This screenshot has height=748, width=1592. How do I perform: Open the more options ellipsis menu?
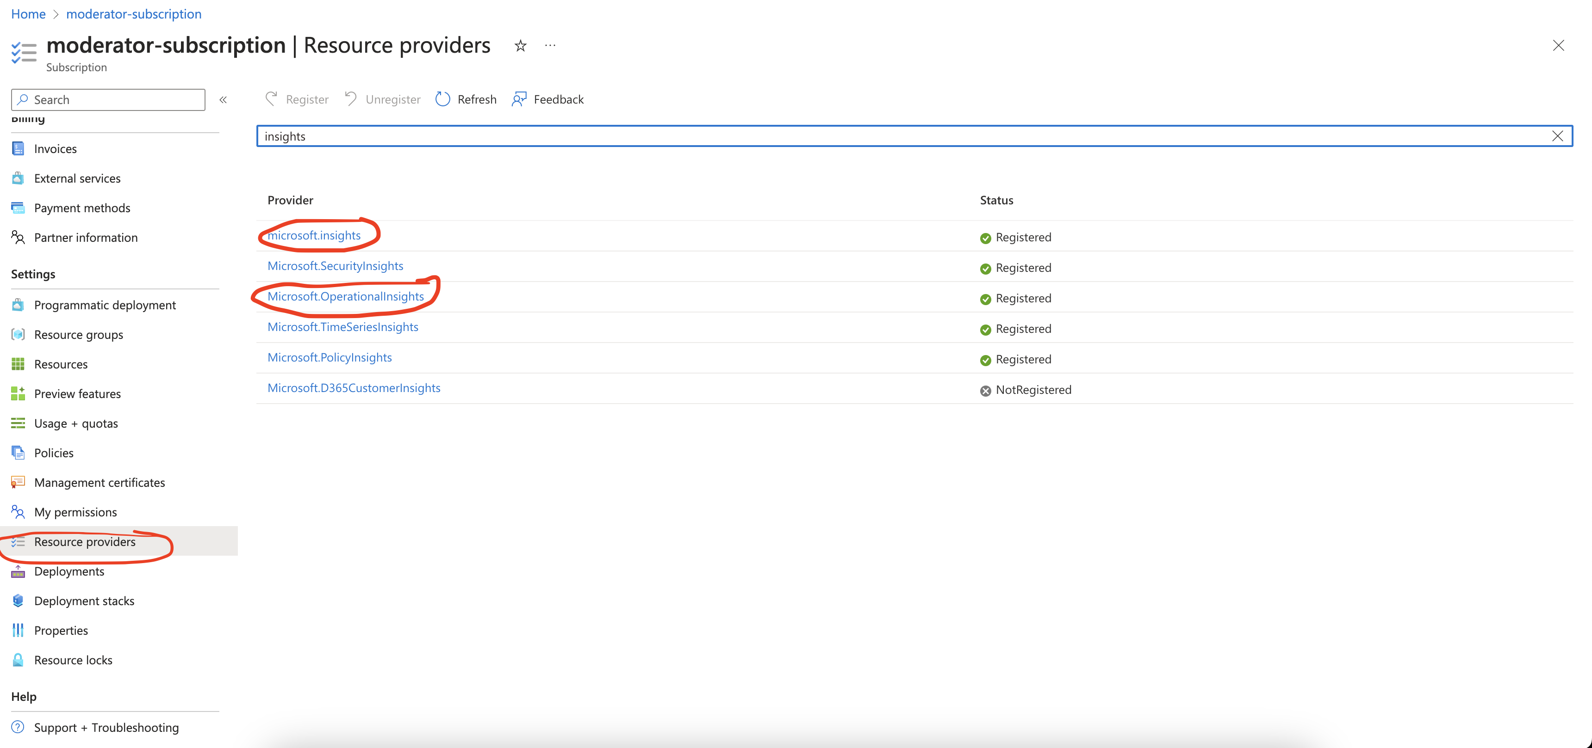[x=550, y=46]
